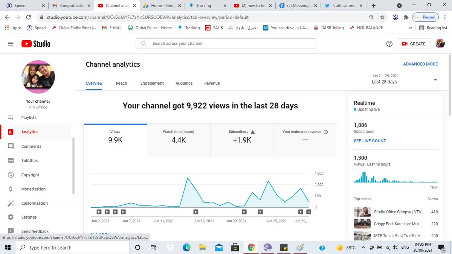Image resolution: width=452 pixels, height=254 pixels.
Task: Click the estimated revenue clock icon
Action: tap(326, 132)
